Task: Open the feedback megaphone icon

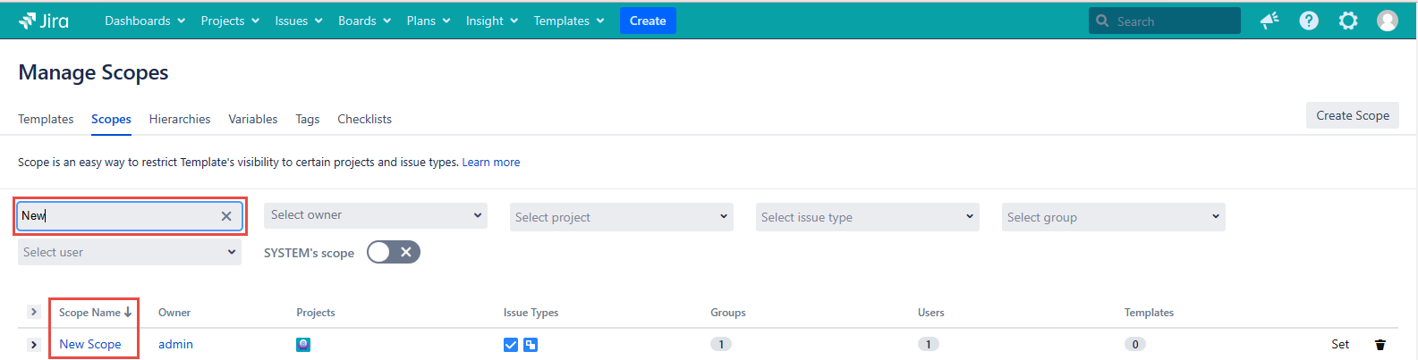Action: pos(1269,21)
